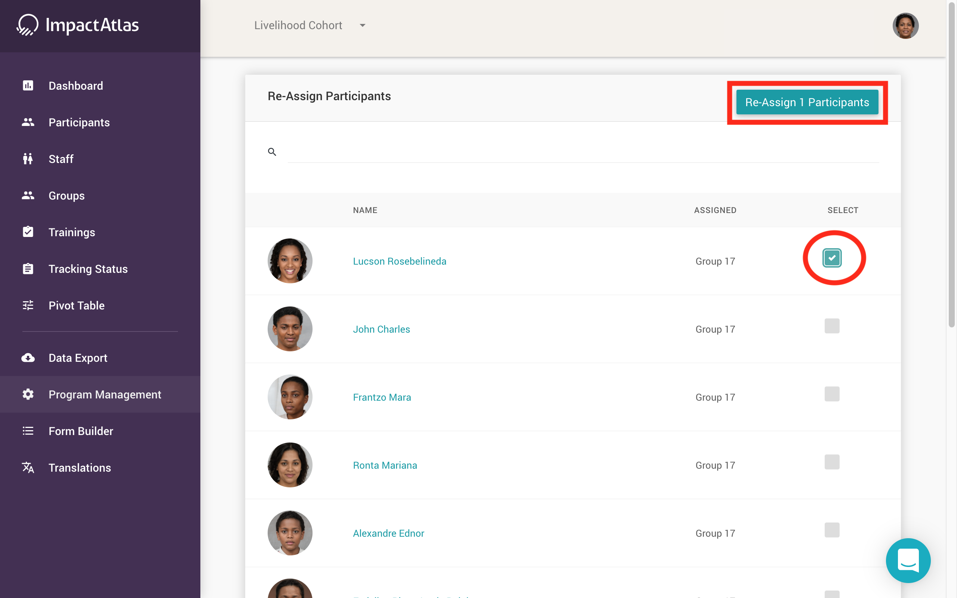Click Alexandre Ednor's photo thumbnail

click(290, 533)
